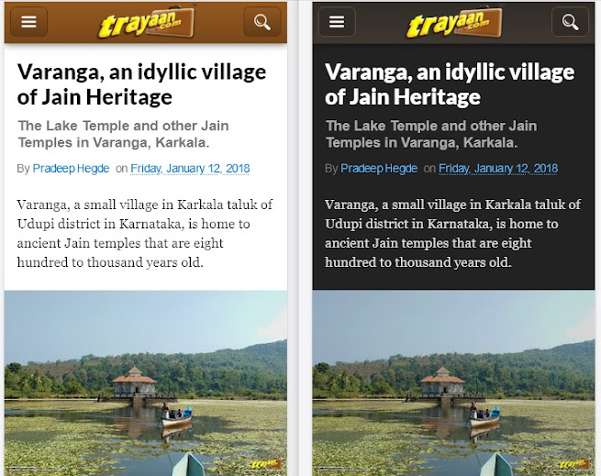Click trayaan watermark on dark page photo
Viewport: 601px width, 476px height.
(573, 464)
